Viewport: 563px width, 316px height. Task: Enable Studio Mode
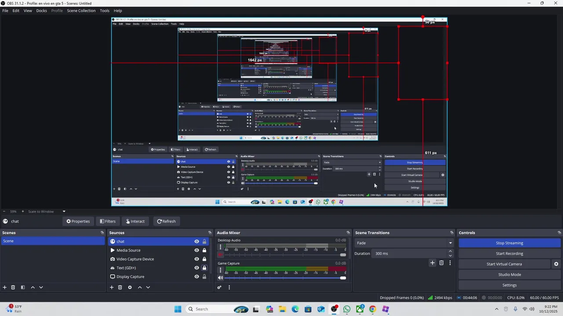509,275
